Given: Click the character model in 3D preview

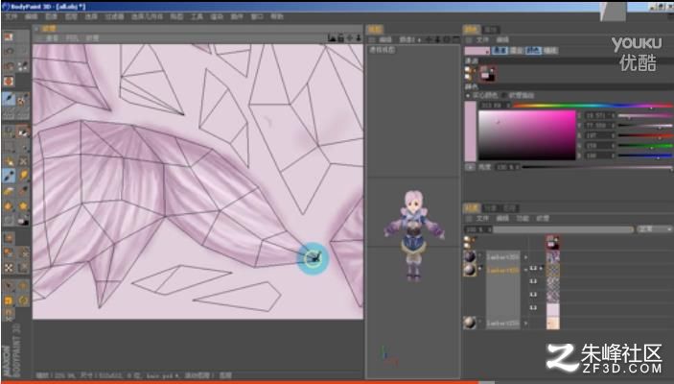Looking at the screenshot, I should (x=413, y=235).
